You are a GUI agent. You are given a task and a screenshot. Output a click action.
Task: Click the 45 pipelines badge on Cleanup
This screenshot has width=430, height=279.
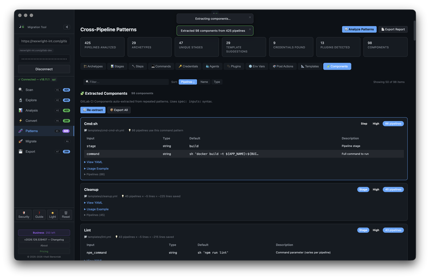pos(393,189)
